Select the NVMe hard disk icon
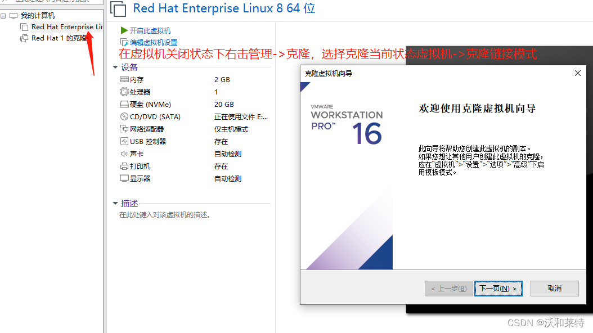This screenshot has width=593, height=333. [124, 104]
